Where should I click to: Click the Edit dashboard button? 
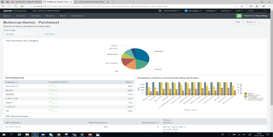click(x=238, y=22)
